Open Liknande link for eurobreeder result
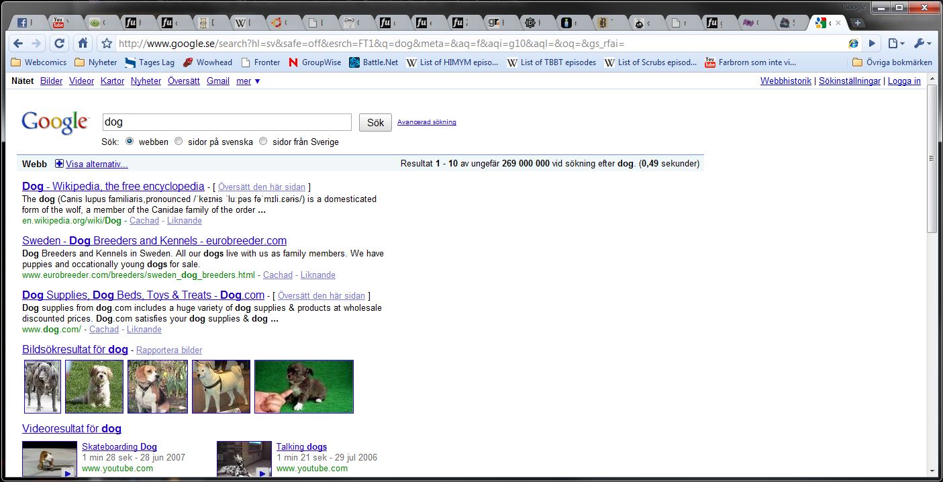943x482 pixels. tap(318, 275)
